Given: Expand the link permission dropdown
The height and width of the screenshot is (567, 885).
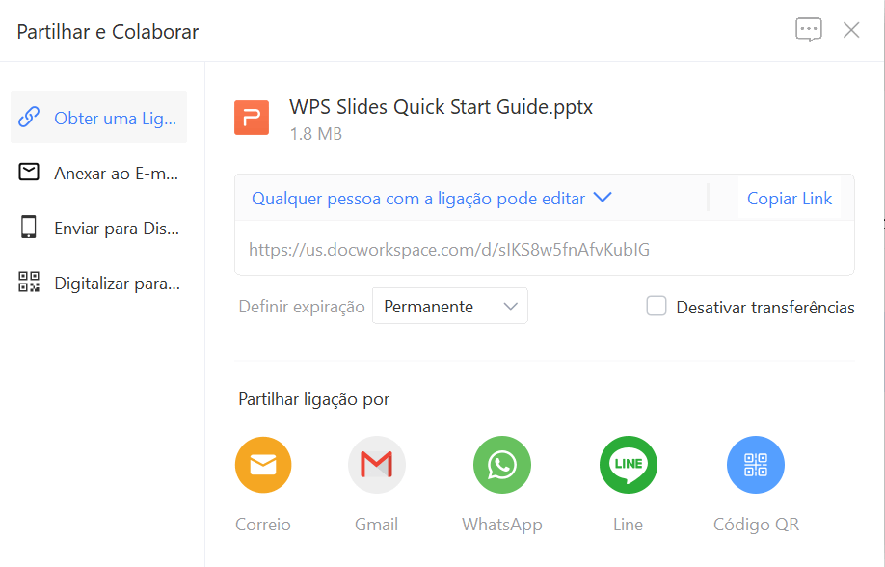Looking at the screenshot, I should point(432,199).
